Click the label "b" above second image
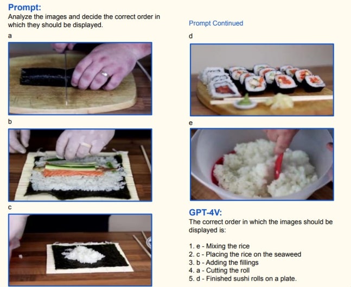Viewport: 351px width, 287px height. click(10, 122)
